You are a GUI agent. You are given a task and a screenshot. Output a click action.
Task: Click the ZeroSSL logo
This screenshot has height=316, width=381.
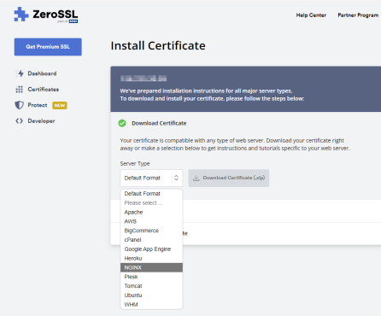(x=46, y=15)
